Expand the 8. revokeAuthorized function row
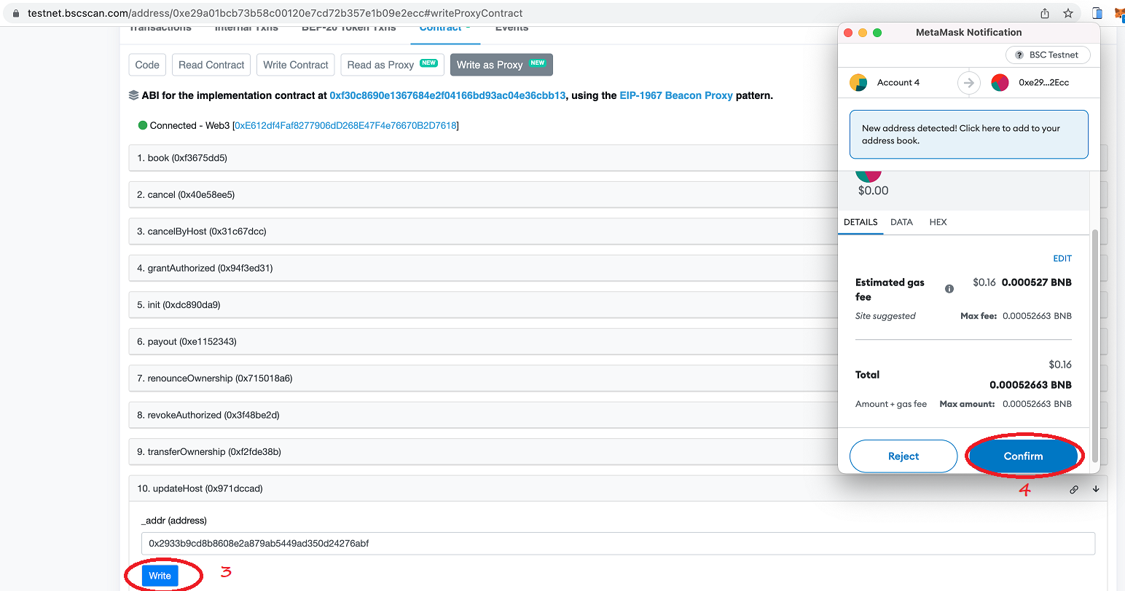This screenshot has width=1125, height=591. (483, 415)
